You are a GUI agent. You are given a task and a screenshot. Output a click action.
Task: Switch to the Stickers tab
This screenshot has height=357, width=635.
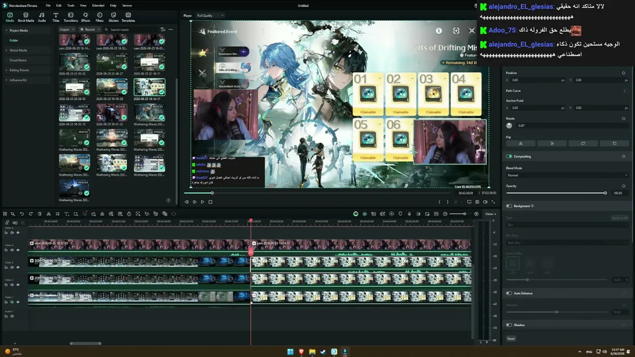tap(114, 17)
